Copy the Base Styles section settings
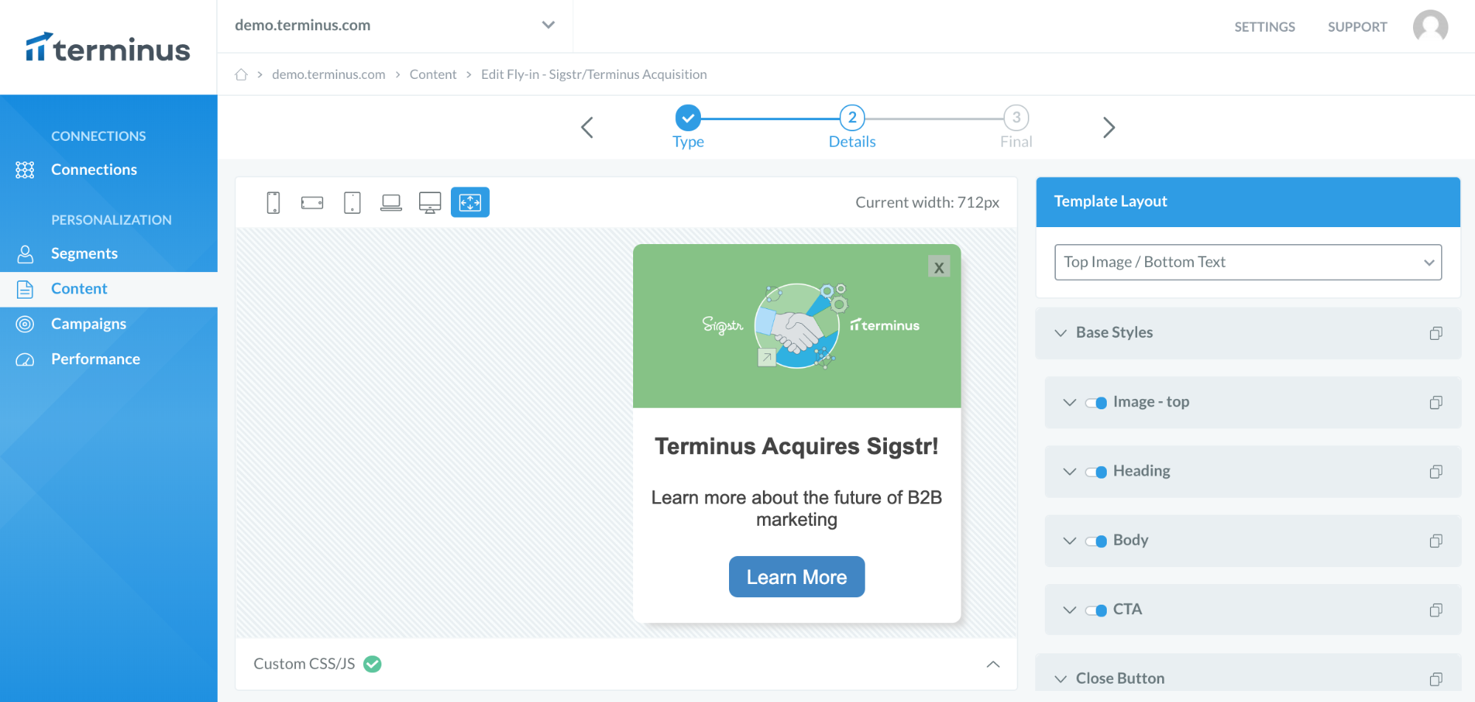 (1436, 333)
